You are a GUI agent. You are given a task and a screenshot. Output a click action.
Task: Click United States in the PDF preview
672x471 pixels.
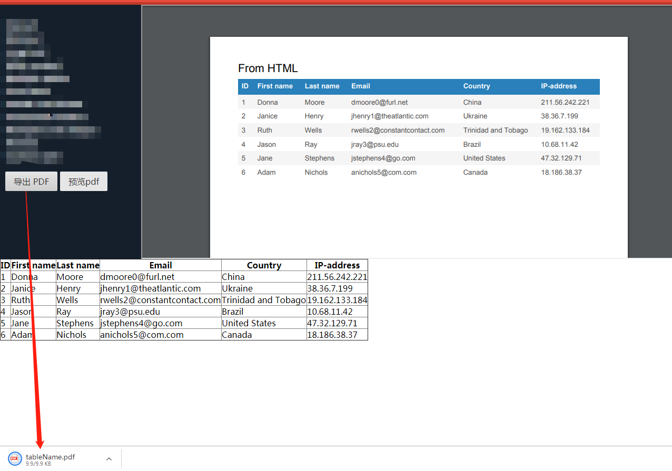[484, 158]
